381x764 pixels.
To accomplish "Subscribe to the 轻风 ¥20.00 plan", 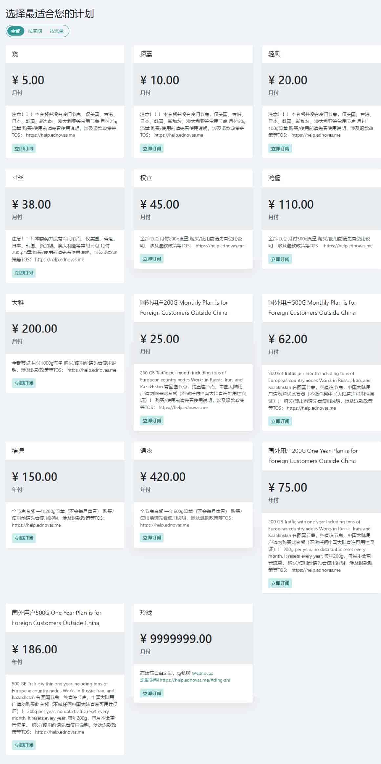I will (280, 149).
